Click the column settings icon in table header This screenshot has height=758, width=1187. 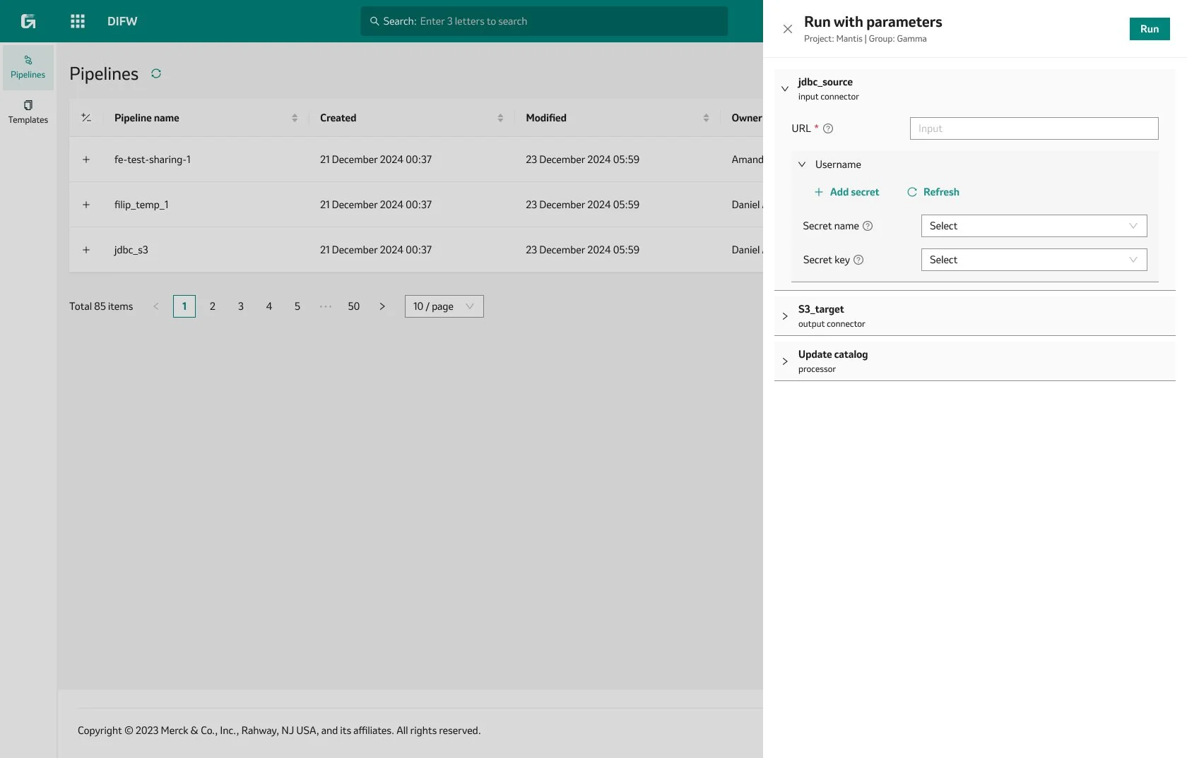pyautogui.click(x=86, y=118)
